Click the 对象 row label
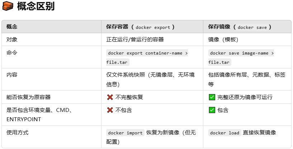Screen dimensions: 293x149 [x=12, y=40]
